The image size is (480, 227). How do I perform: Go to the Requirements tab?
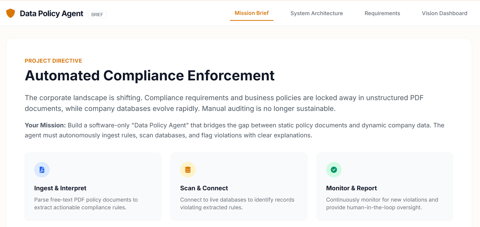click(x=382, y=13)
